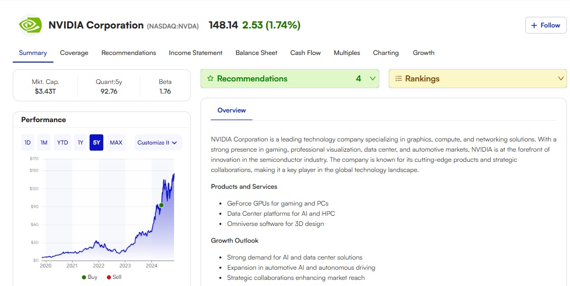Select the YTD chart range
The image size is (570, 286).
(x=63, y=142)
